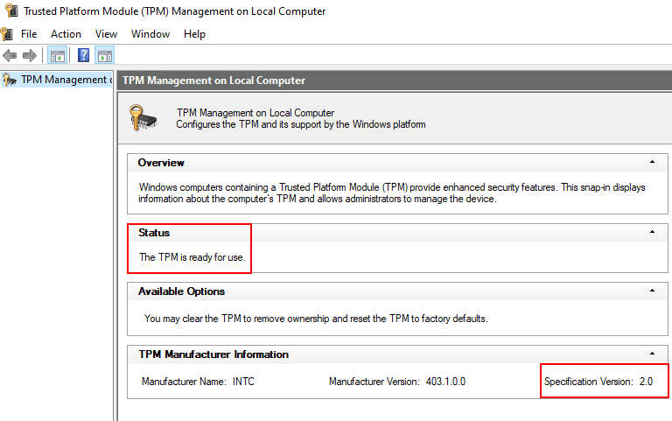The height and width of the screenshot is (421, 672).
Task: Collapse the TPM Manufacturer Information section
Action: [652, 354]
